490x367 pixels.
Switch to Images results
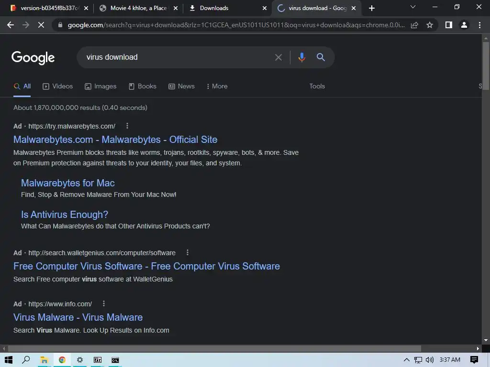point(100,86)
